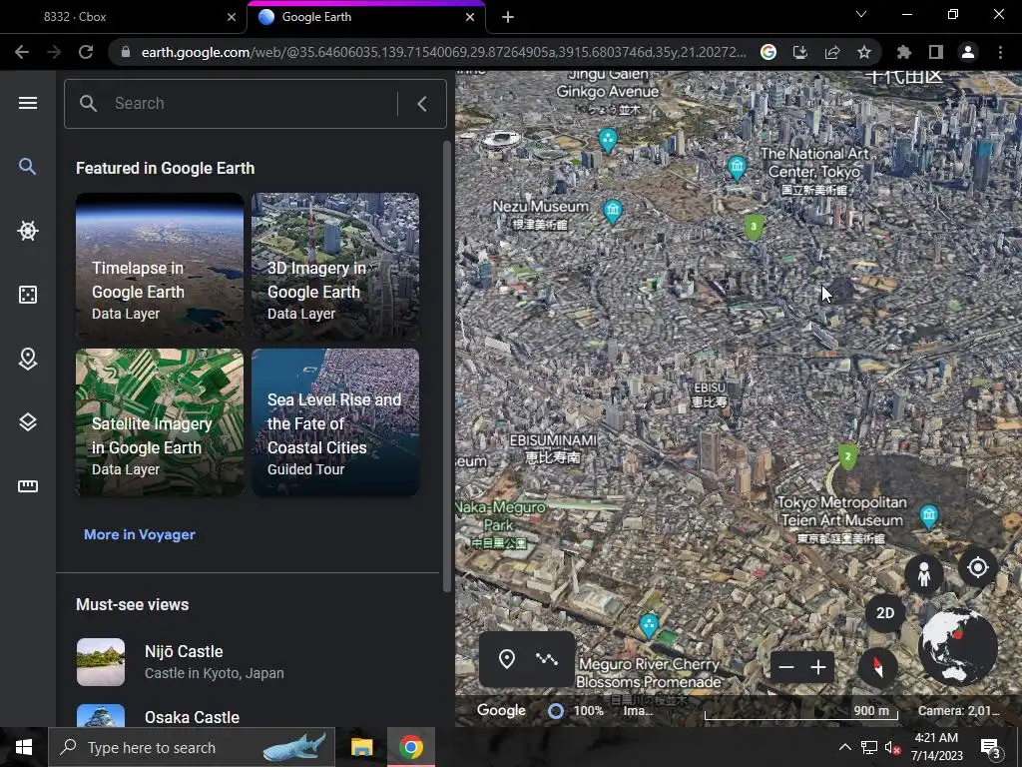Click Meguro River Cherry Blossoms marker
Viewport: 1022px width, 767px height.
[x=649, y=625]
